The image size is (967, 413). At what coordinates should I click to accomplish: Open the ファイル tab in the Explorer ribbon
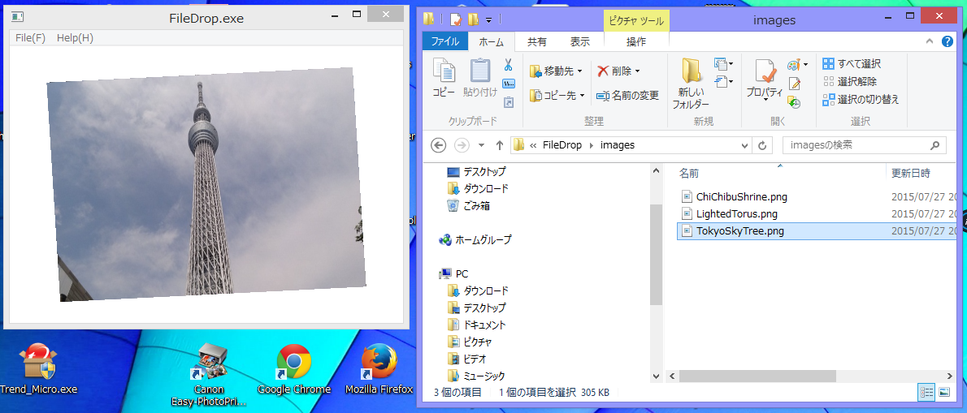pos(444,41)
